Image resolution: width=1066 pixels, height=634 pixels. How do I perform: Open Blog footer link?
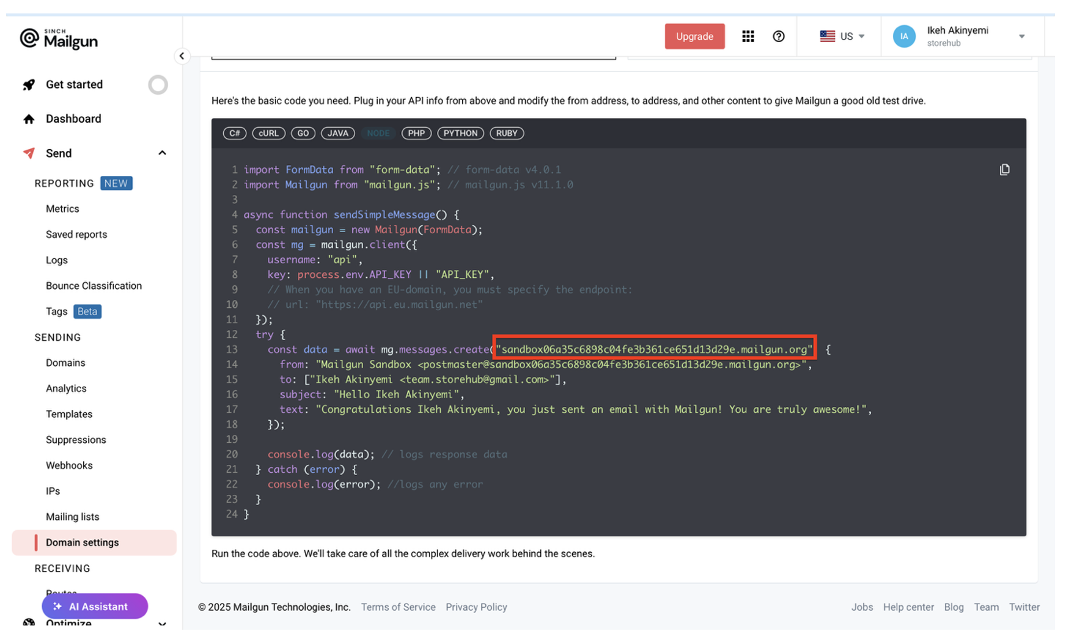pyautogui.click(x=954, y=607)
